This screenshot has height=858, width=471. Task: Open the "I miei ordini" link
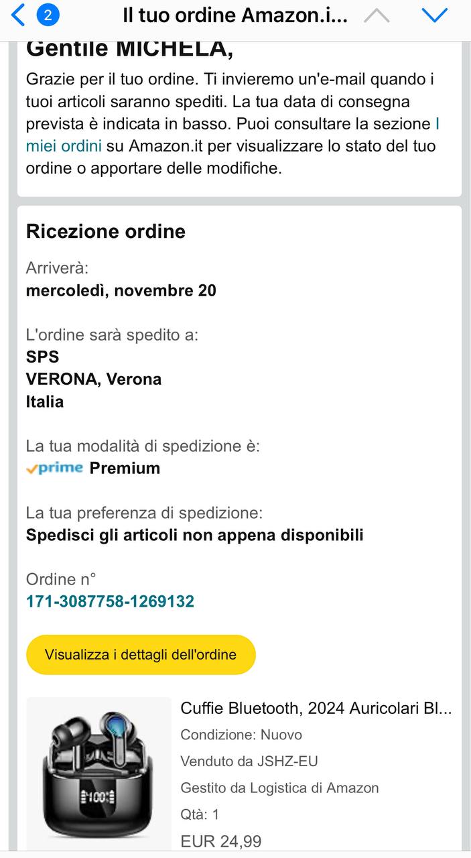64,145
